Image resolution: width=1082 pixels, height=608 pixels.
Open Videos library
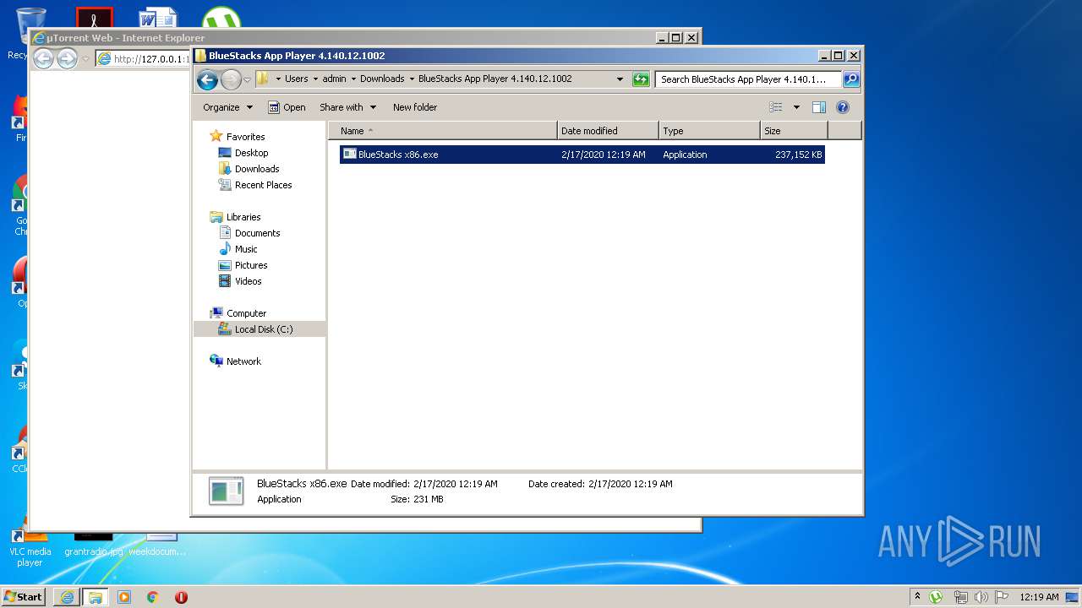(248, 281)
